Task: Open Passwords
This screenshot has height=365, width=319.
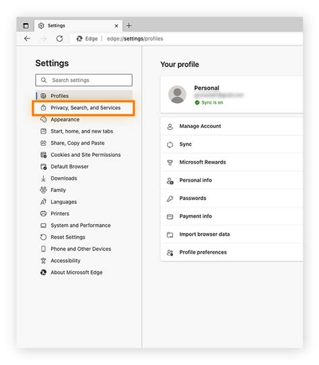Action: coord(232,198)
